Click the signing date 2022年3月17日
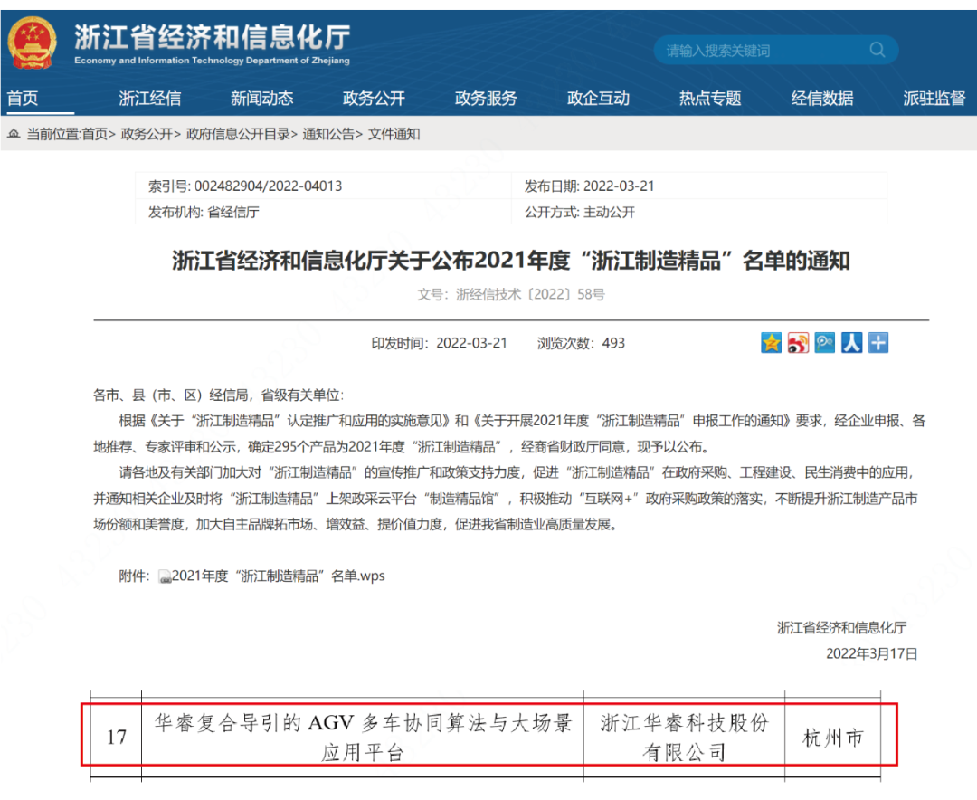 tap(872, 653)
